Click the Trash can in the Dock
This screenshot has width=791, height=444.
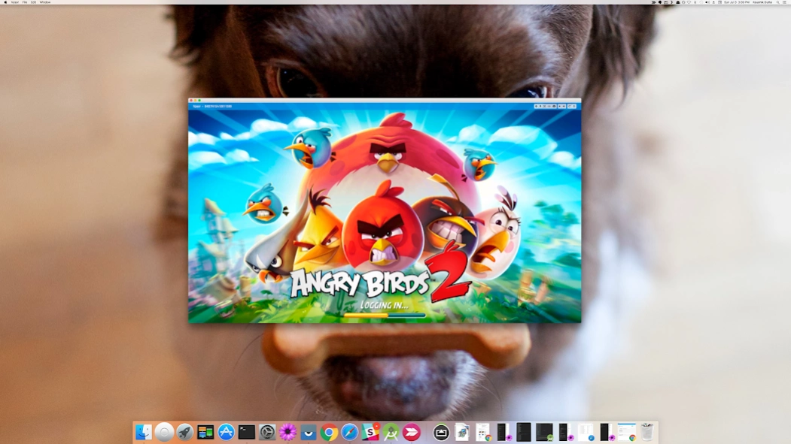(646, 432)
